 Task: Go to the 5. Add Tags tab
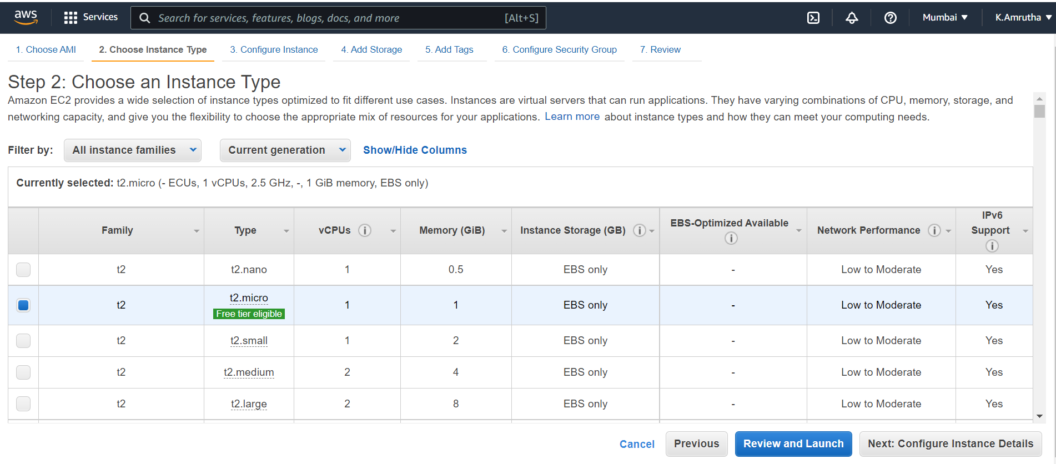pyautogui.click(x=449, y=50)
